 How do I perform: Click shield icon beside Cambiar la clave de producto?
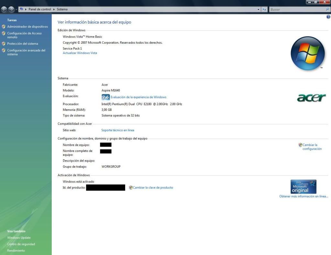click(x=131, y=187)
